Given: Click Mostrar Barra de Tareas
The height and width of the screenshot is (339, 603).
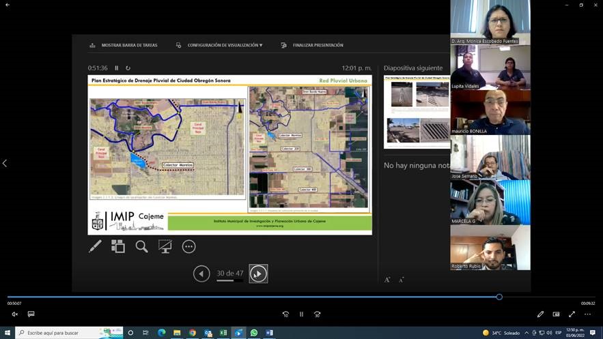Looking at the screenshot, I should 124,46.
